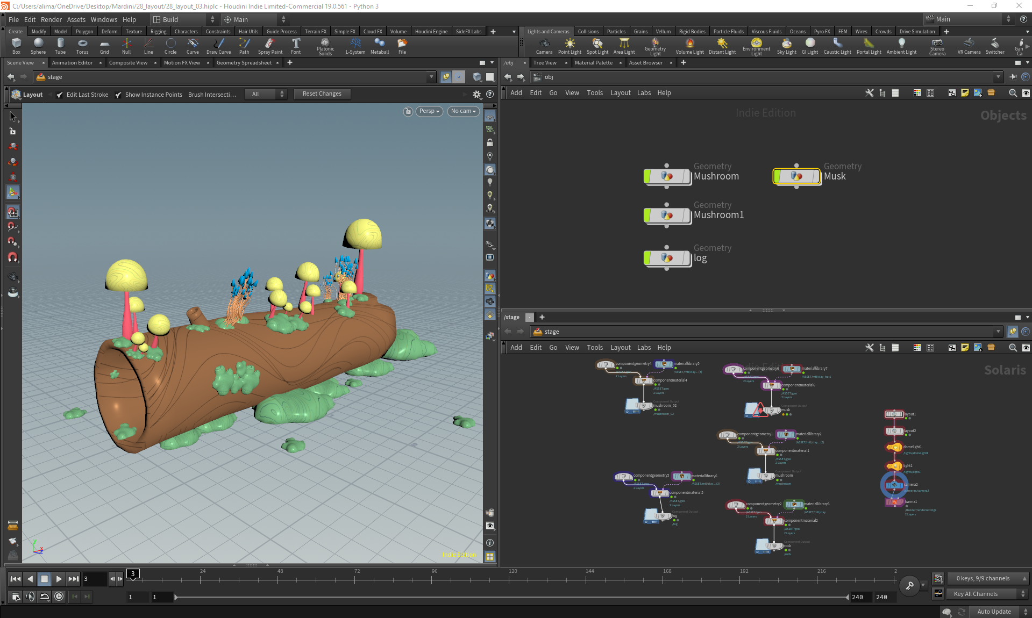The height and width of the screenshot is (618, 1032).
Task: Switch to Material Palette tab
Action: [x=594, y=63]
